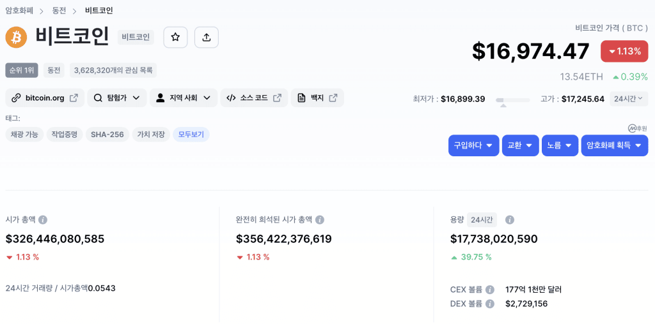Click info icon next to 시가 총액
Viewport: 655px width, 324px height.
(43, 220)
